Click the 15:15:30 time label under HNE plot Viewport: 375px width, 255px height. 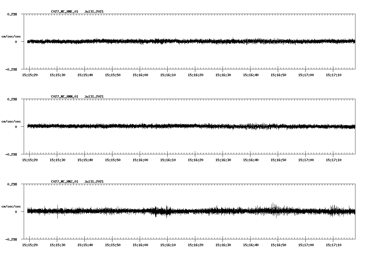pos(57,75)
